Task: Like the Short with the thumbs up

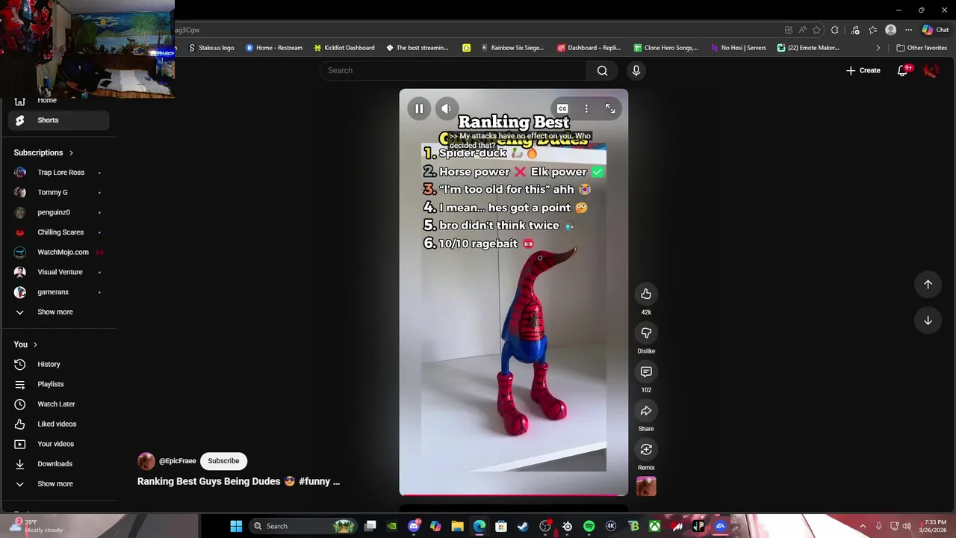Action: 646,294
